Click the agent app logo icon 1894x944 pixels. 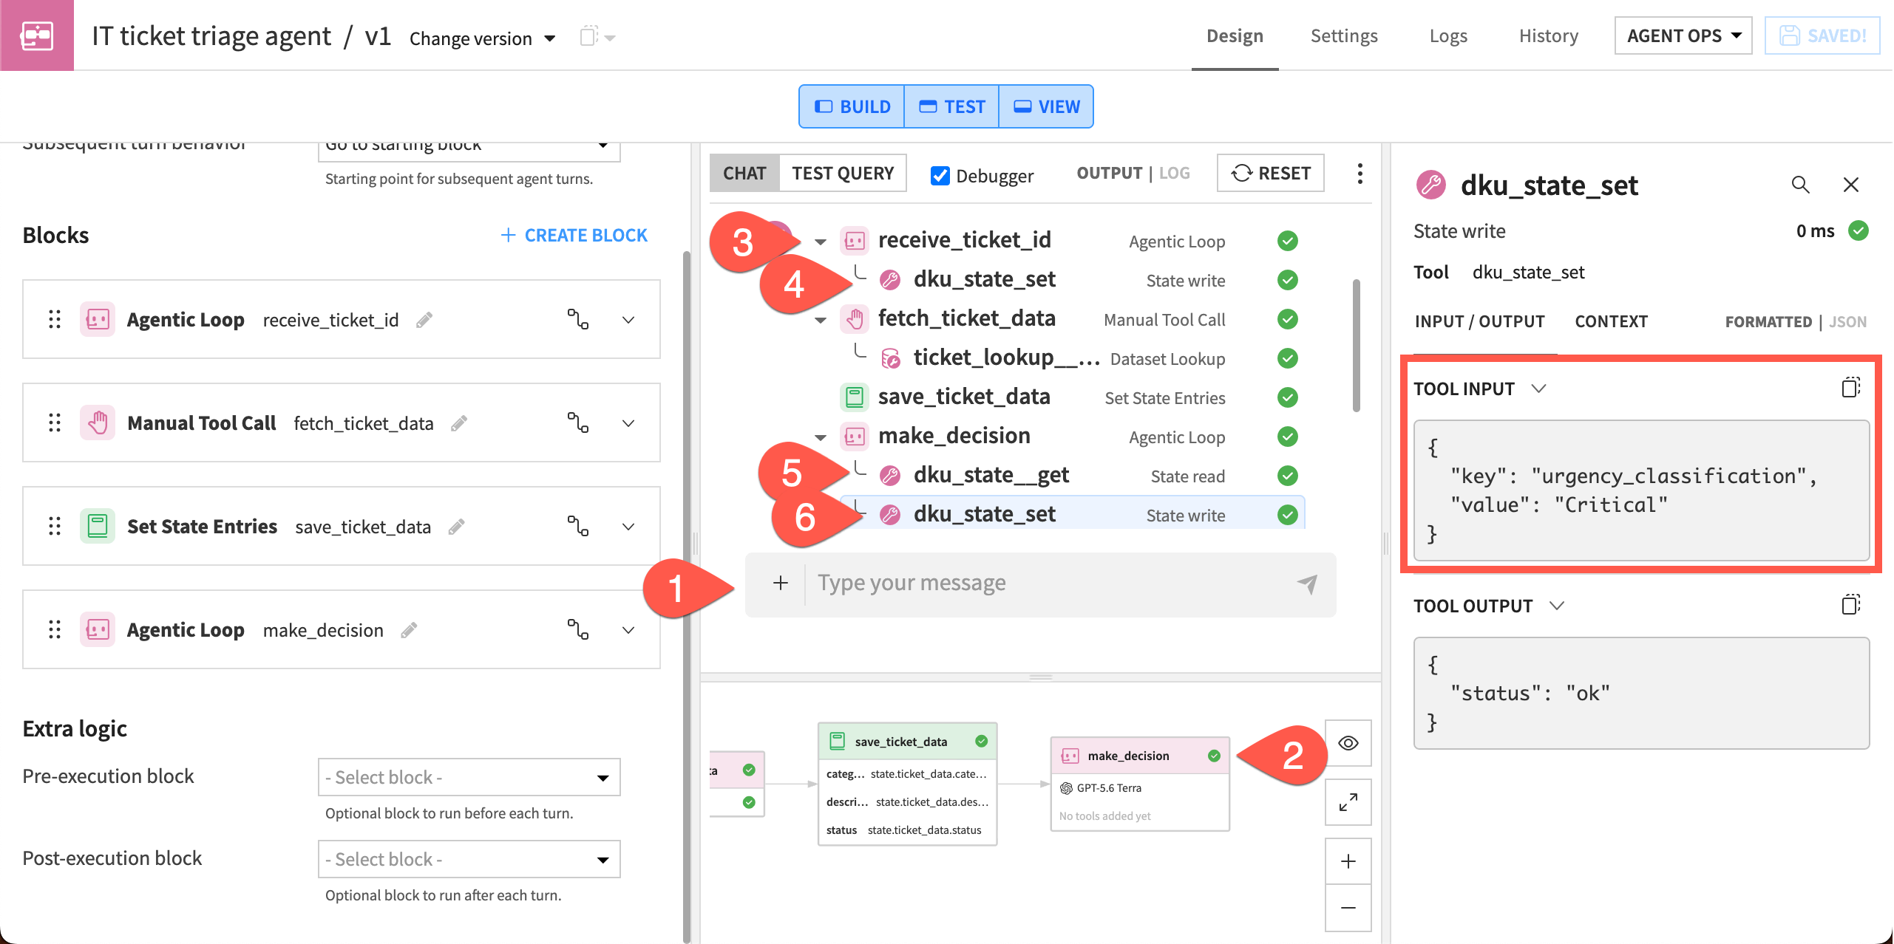pos(37,35)
